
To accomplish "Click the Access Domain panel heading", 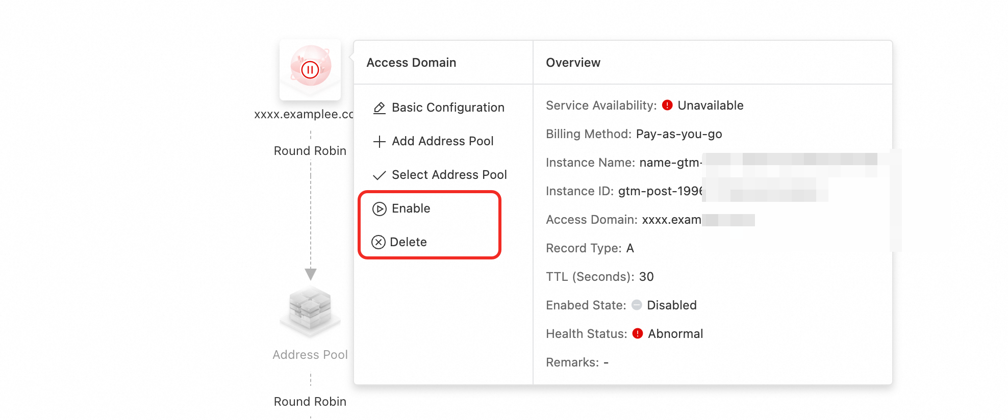I will pos(411,63).
